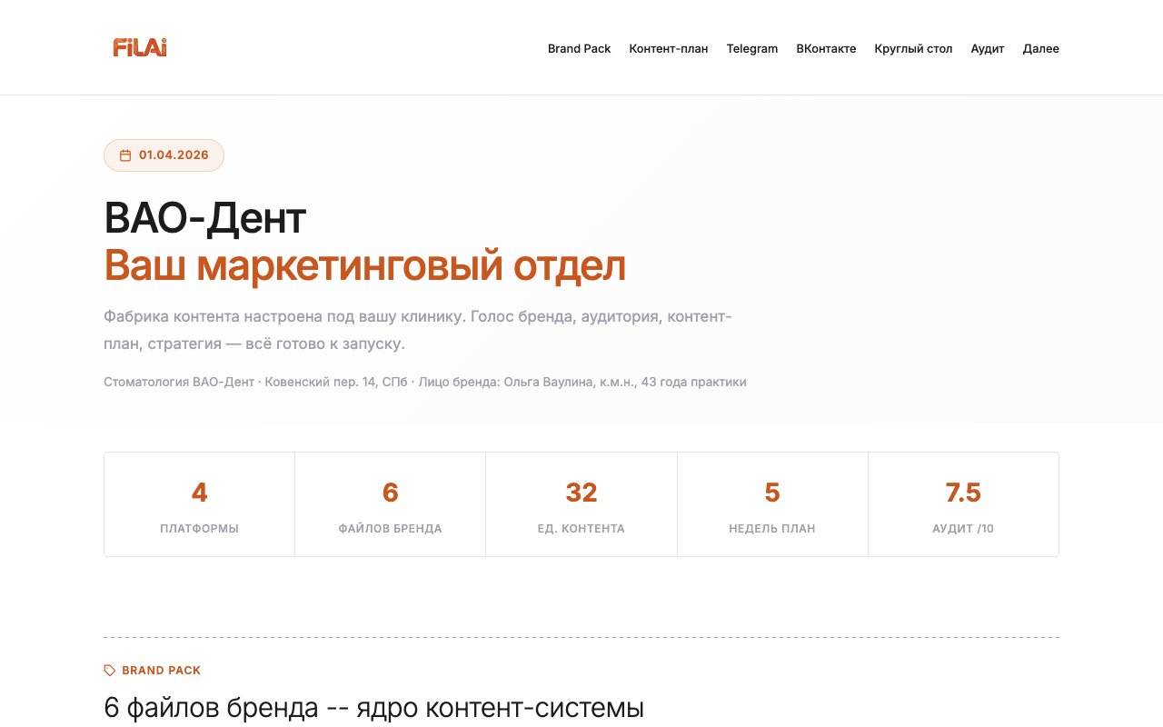Open the Brand Pack nav link
1163x727 pixels.
click(x=579, y=49)
